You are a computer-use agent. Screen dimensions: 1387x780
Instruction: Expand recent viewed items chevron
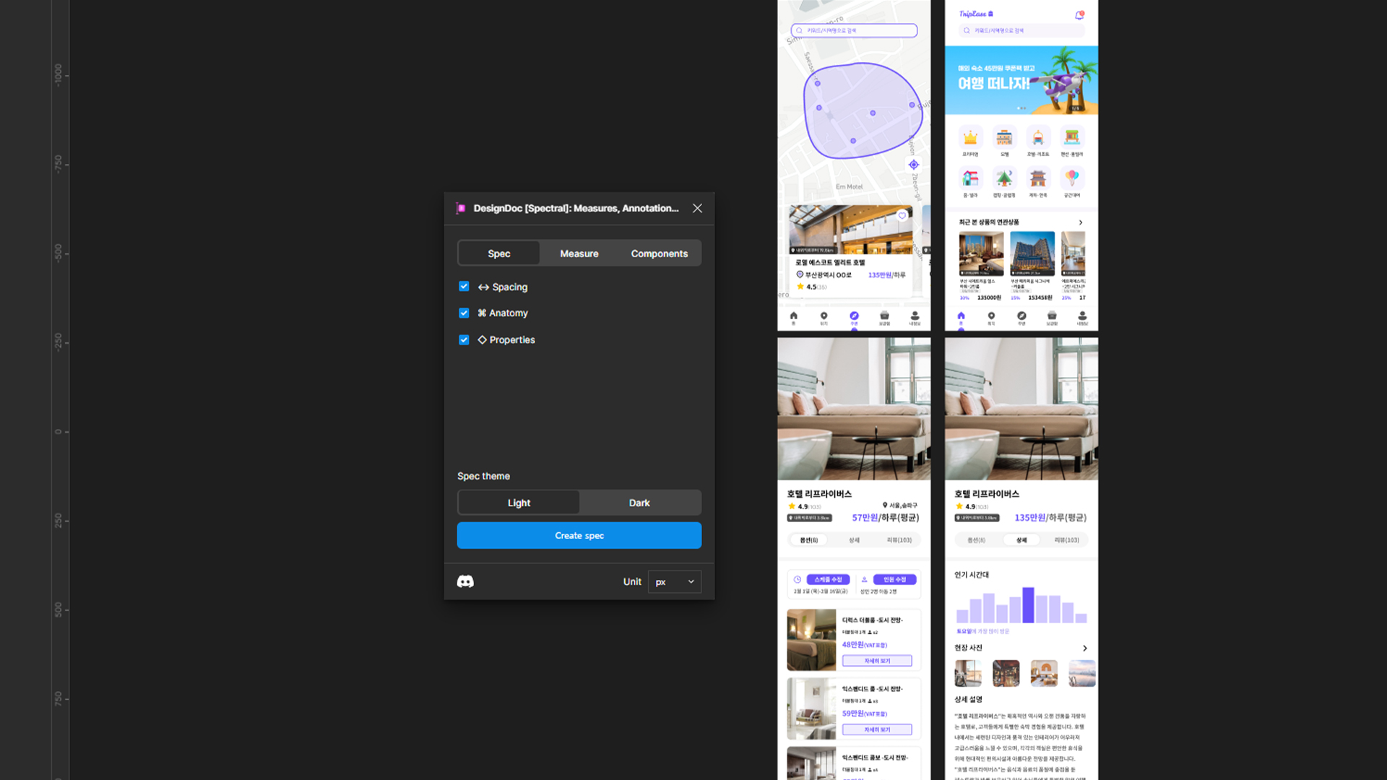tap(1080, 222)
